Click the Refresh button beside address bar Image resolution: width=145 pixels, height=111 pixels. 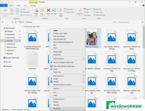coord(115,22)
